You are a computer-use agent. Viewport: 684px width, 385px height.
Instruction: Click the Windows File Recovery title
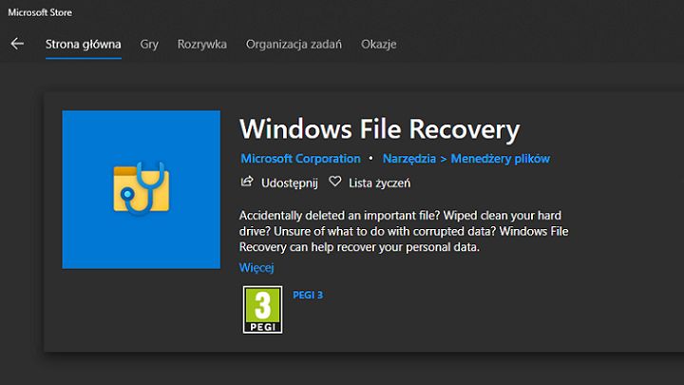point(379,128)
